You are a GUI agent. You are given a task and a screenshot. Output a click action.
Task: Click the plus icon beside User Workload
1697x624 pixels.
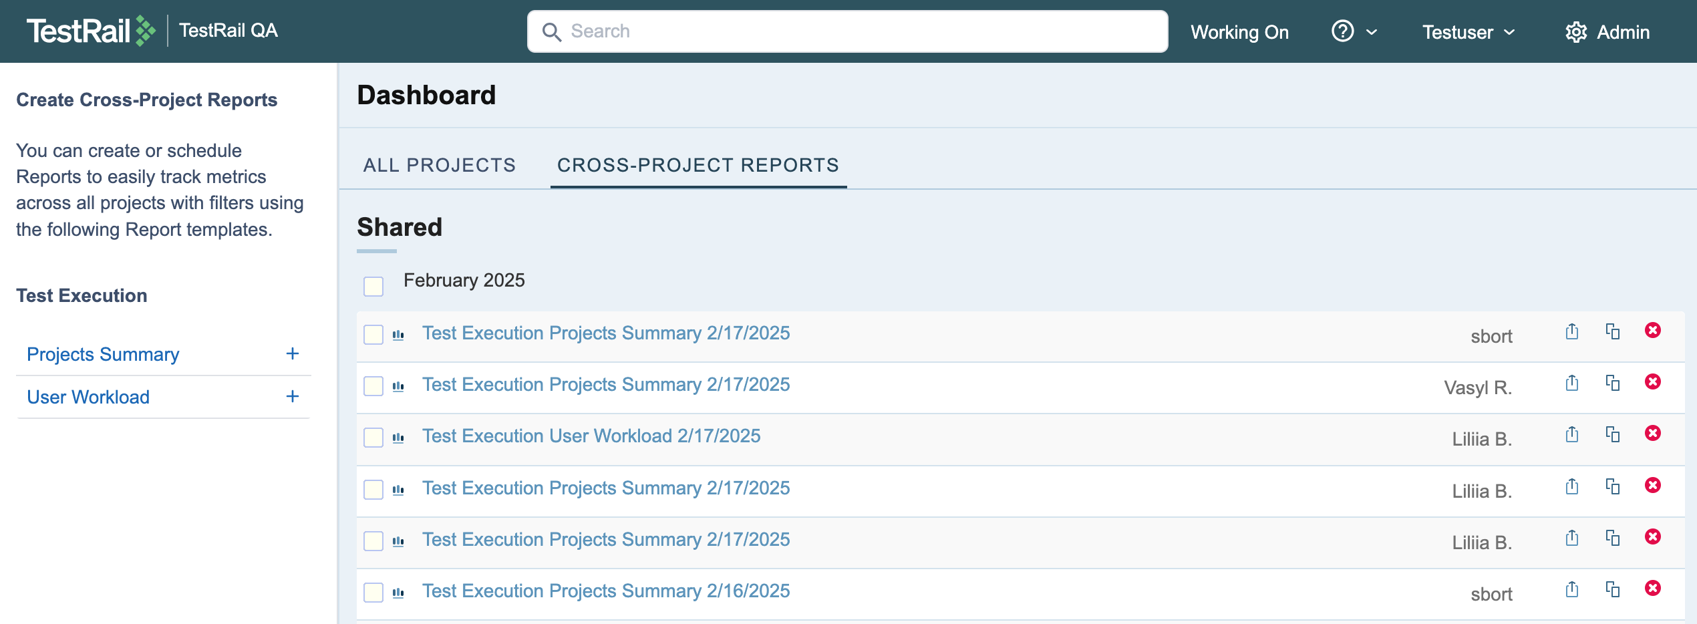pyautogui.click(x=292, y=397)
